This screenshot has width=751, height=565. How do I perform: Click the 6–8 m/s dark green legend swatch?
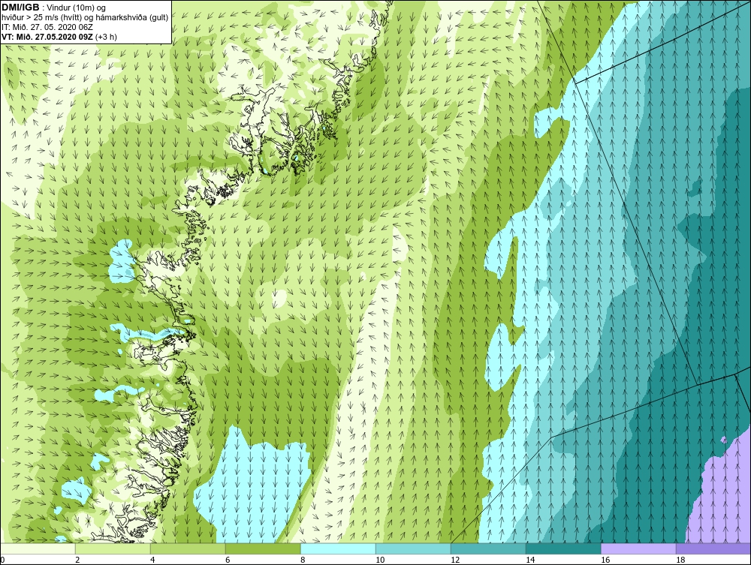click(263, 548)
